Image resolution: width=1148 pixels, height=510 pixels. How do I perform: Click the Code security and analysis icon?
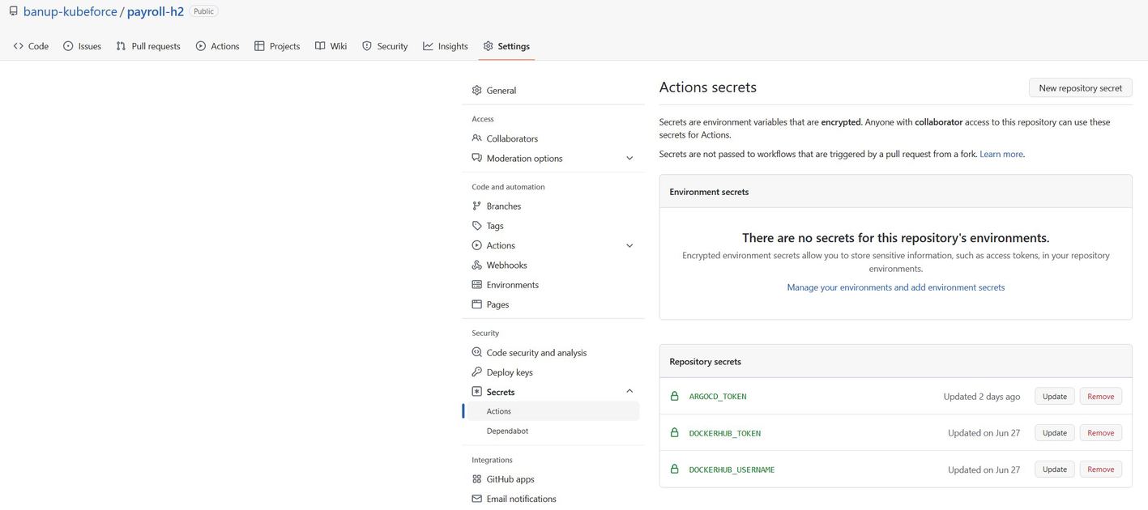[476, 353]
